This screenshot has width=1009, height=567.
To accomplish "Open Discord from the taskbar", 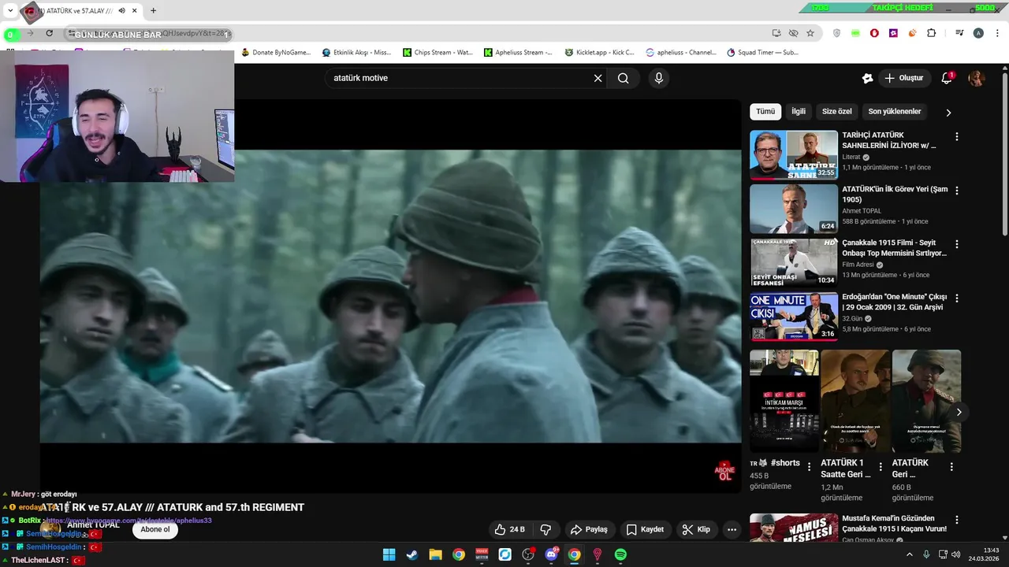I will pyautogui.click(x=551, y=554).
